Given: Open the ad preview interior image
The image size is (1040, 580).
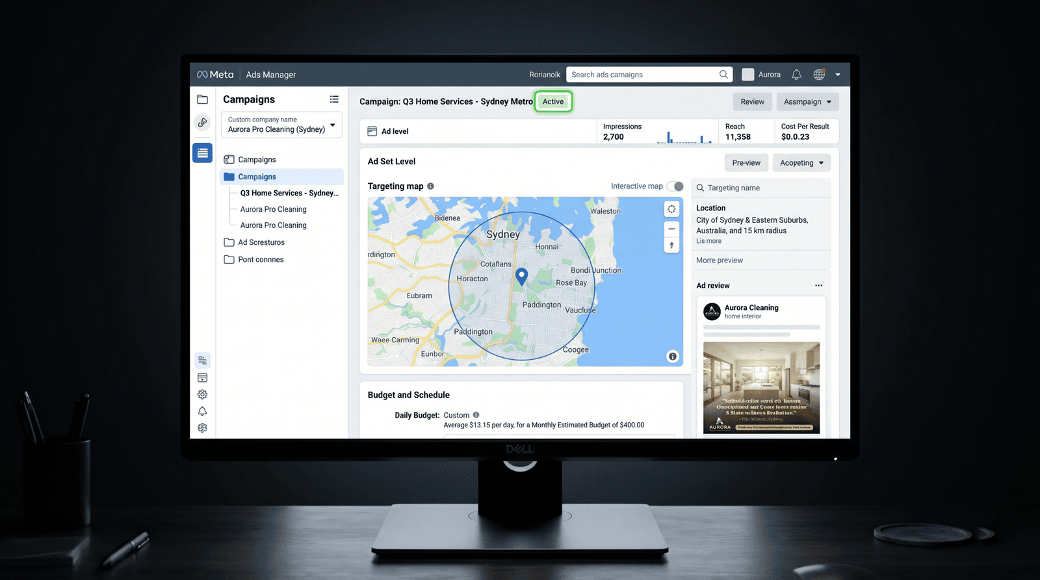Looking at the screenshot, I should point(761,388).
